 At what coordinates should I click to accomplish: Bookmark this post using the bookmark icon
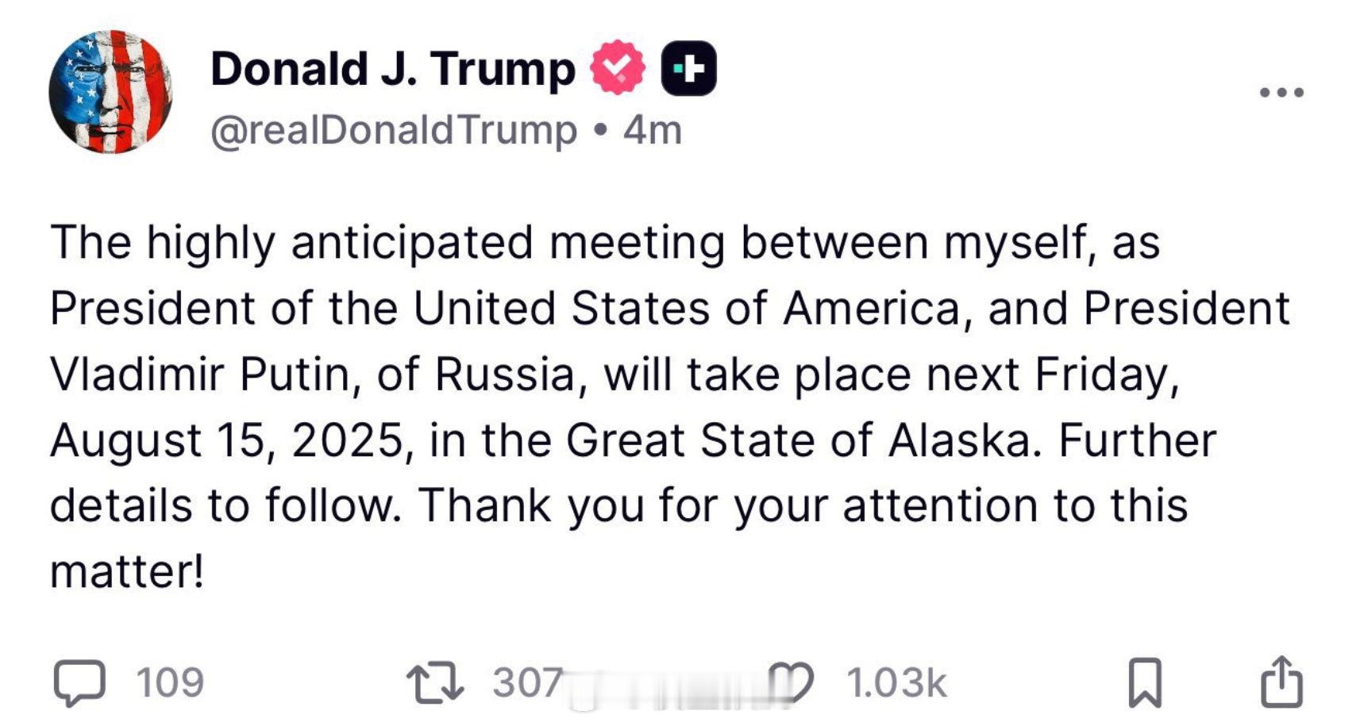pos(1145,682)
